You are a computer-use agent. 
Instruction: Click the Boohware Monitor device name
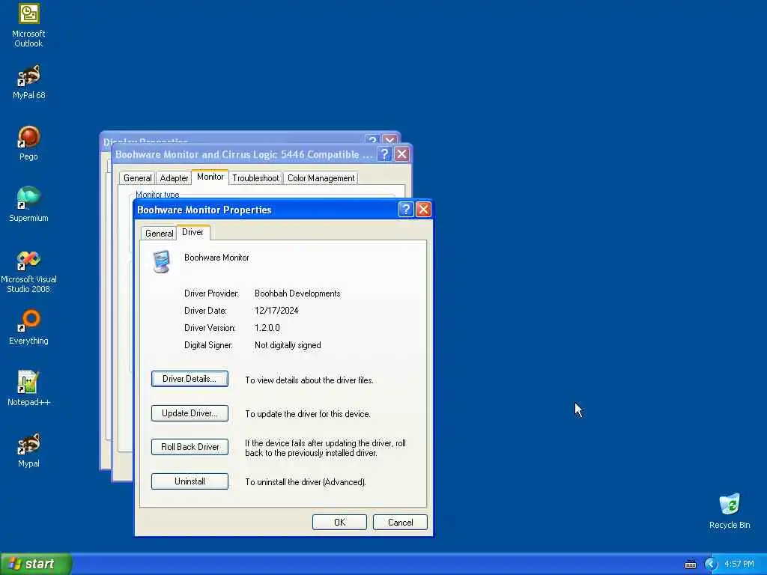point(216,258)
